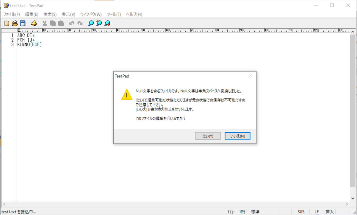Redo using the redo arrow icon
This screenshot has height=215, width=357.
[x=79, y=23]
